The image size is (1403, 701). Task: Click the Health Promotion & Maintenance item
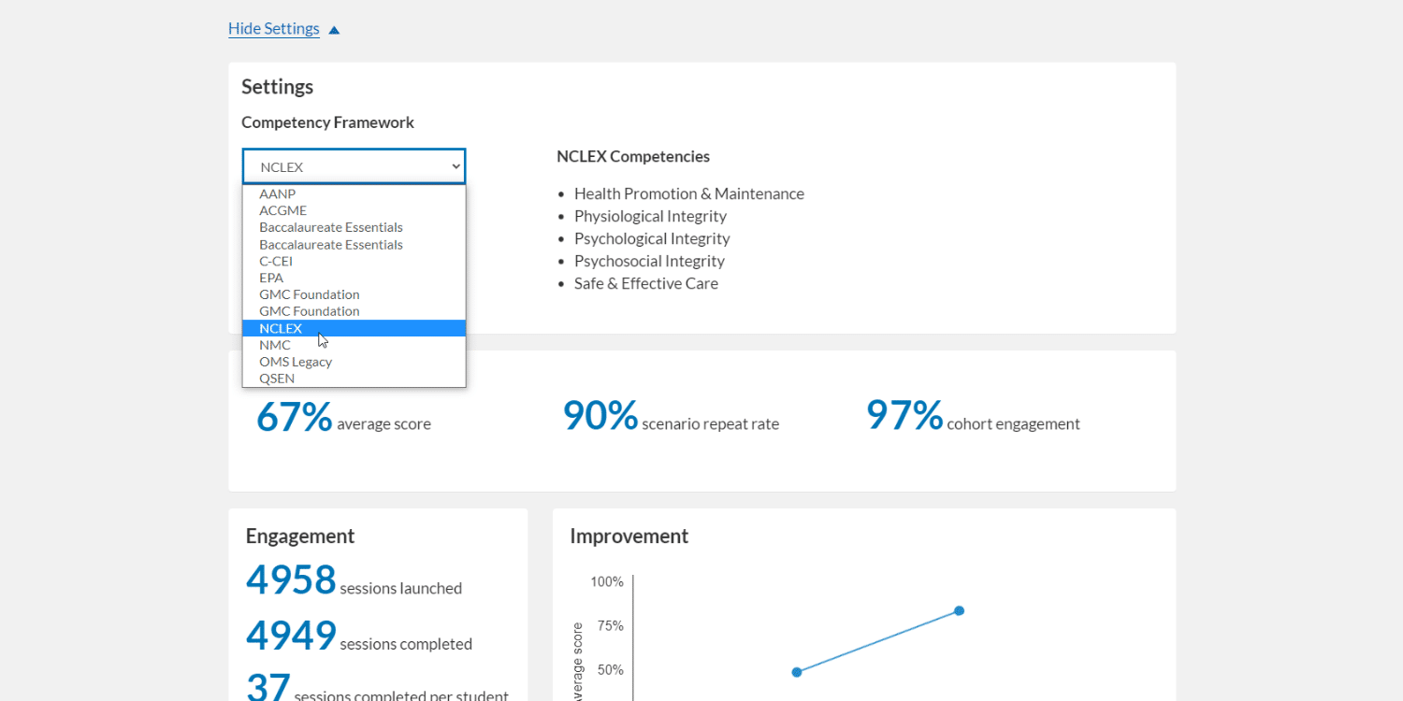coord(689,193)
